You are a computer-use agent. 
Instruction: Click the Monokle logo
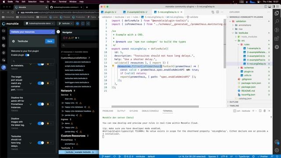pos(11,23)
